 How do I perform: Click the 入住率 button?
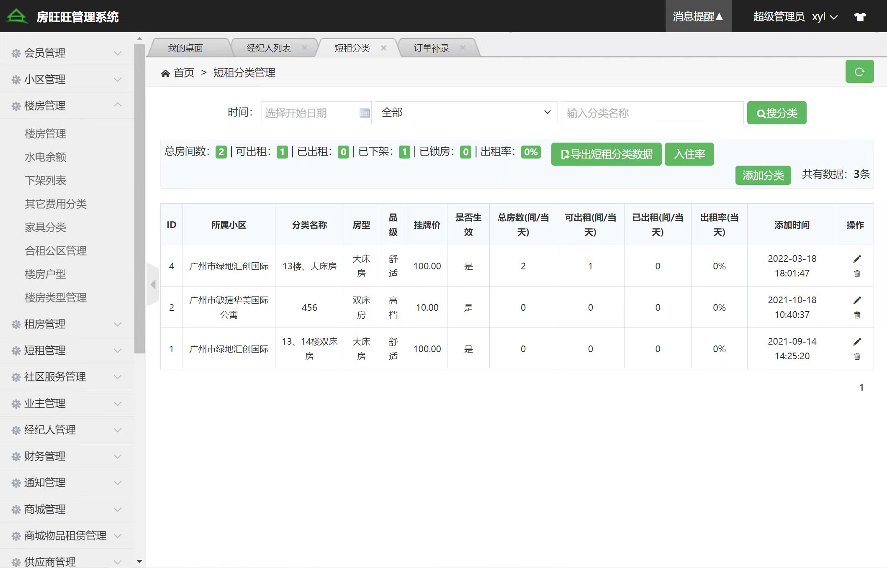click(x=689, y=154)
